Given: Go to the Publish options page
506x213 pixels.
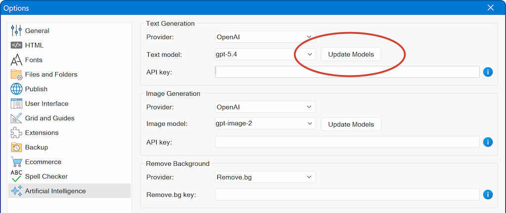Looking at the screenshot, I should pyautogui.click(x=69, y=89).
